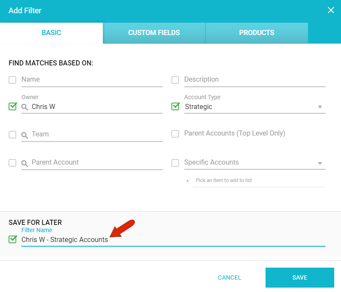The image size is (341, 292).
Task: Tick the Description checkbox
Action: (x=175, y=80)
